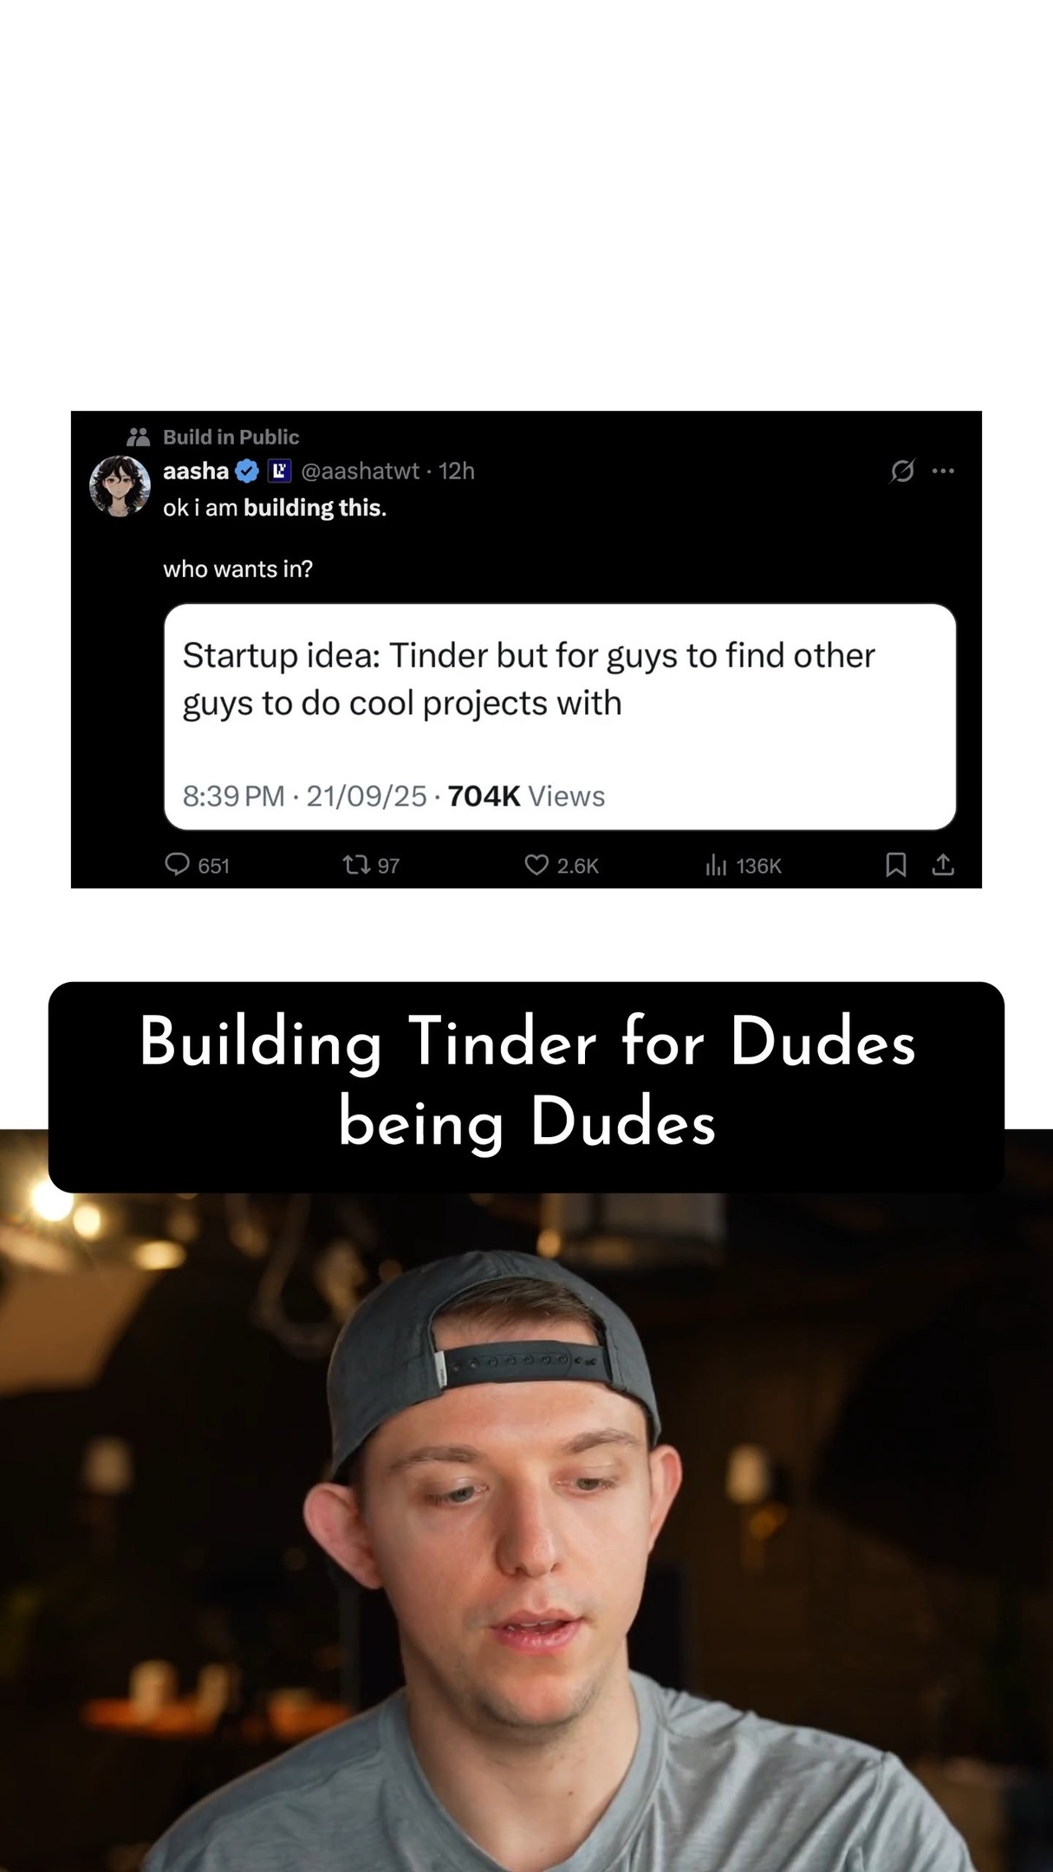Open the Build in Public community label
1053x1872 pixels.
(x=231, y=437)
